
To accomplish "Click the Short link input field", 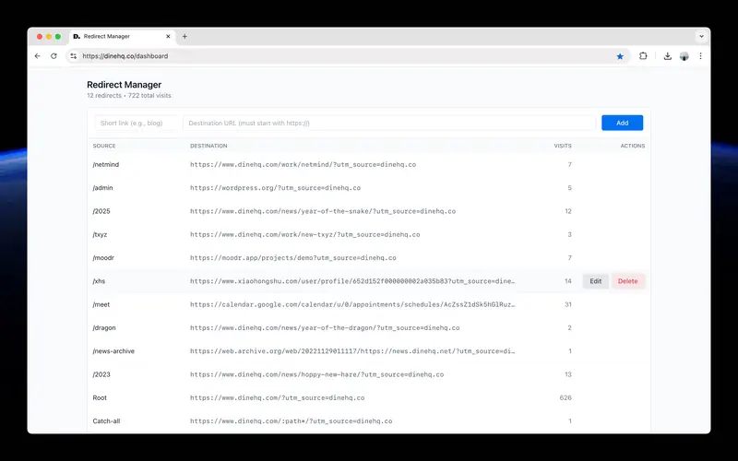I will 137,123.
